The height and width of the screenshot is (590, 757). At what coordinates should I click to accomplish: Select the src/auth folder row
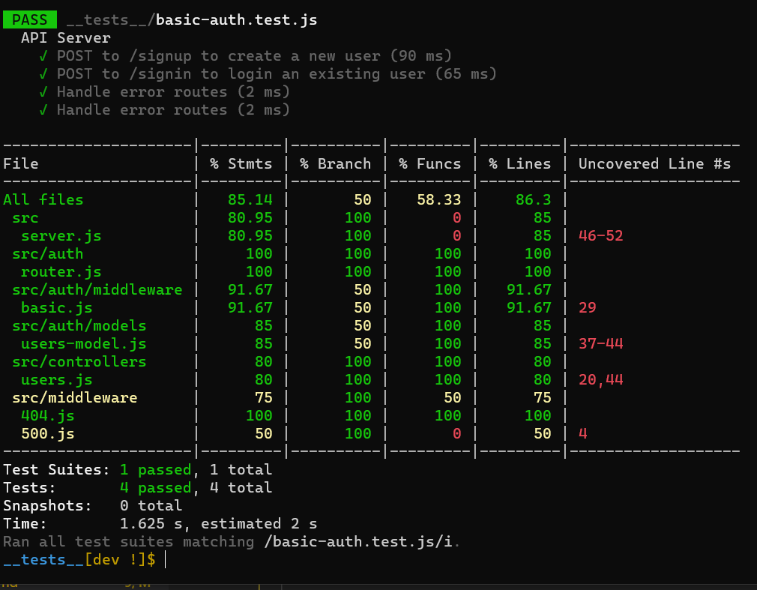click(x=48, y=253)
